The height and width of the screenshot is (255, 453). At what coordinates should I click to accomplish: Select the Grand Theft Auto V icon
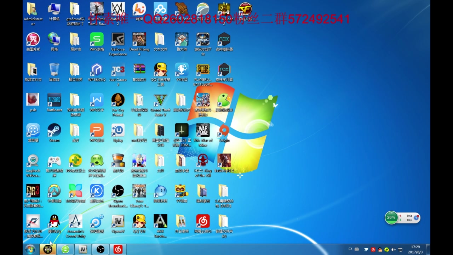pyautogui.click(x=160, y=105)
